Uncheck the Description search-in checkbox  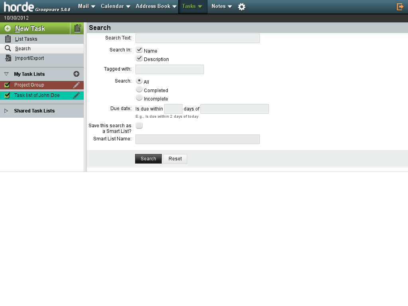(x=139, y=58)
